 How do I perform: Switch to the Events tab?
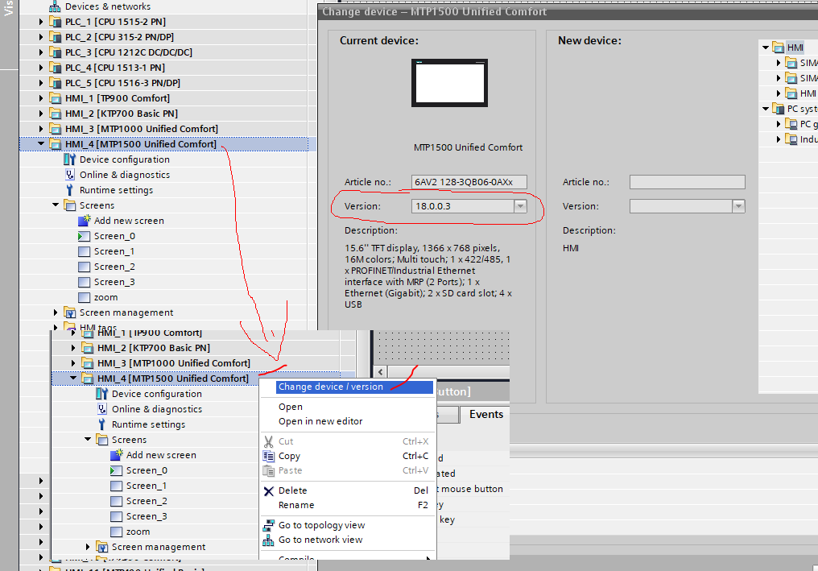(485, 415)
